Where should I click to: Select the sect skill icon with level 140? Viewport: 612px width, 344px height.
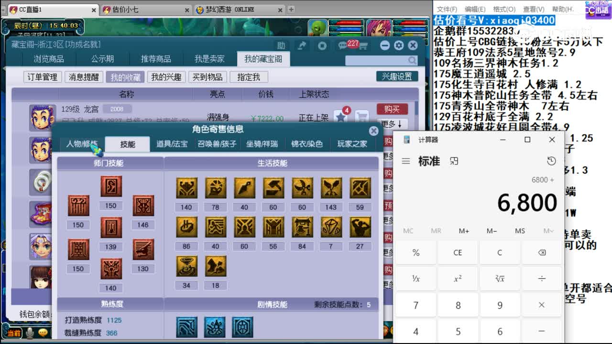[111, 269]
